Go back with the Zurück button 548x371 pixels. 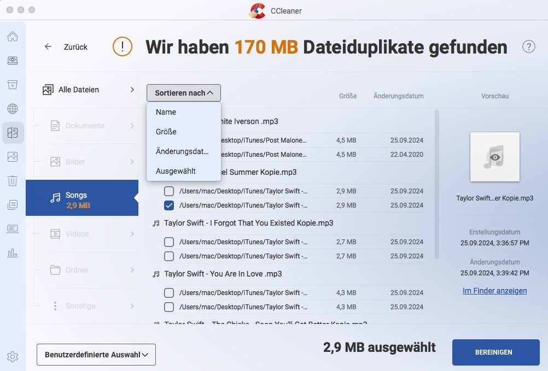[x=66, y=47]
